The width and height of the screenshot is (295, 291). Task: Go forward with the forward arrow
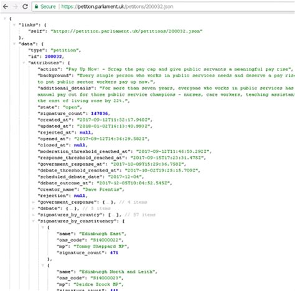16,7
